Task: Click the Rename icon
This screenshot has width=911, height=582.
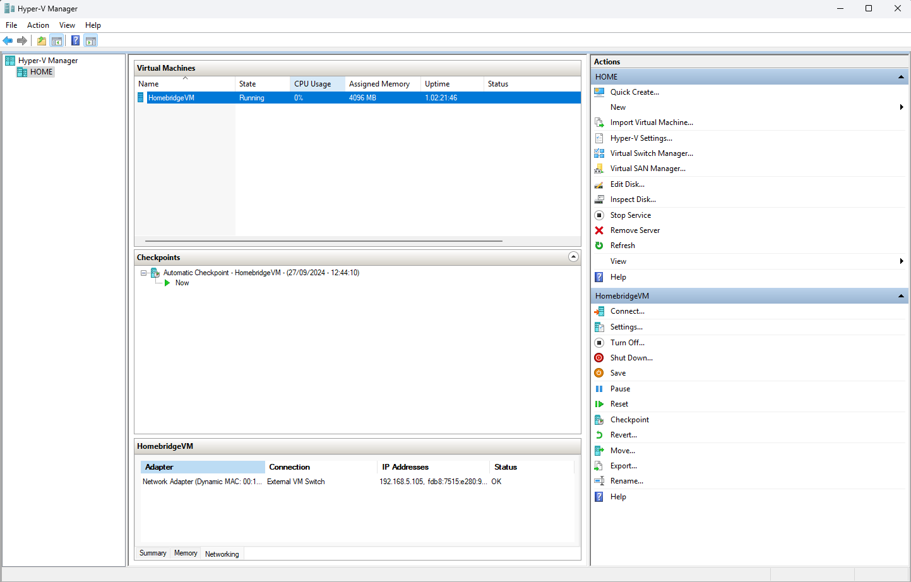Action: click(599, 481)
